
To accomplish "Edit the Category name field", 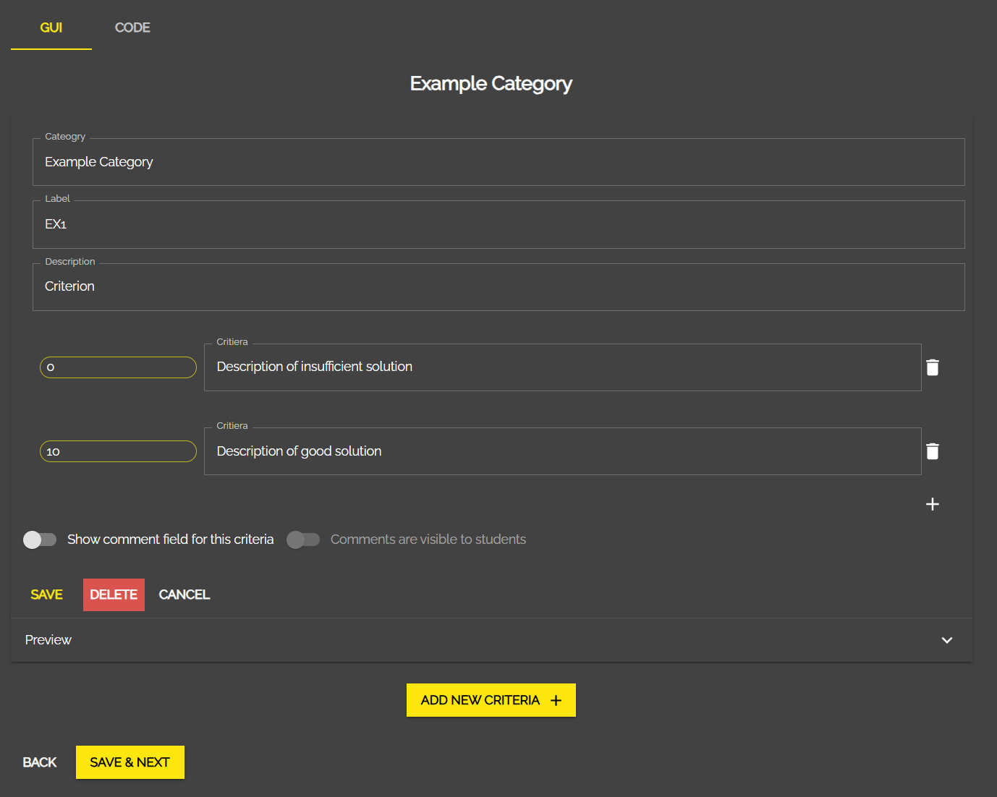I will (498, 162).
